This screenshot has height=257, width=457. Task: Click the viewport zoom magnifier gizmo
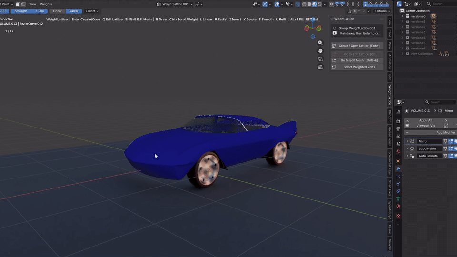point(320,43)
